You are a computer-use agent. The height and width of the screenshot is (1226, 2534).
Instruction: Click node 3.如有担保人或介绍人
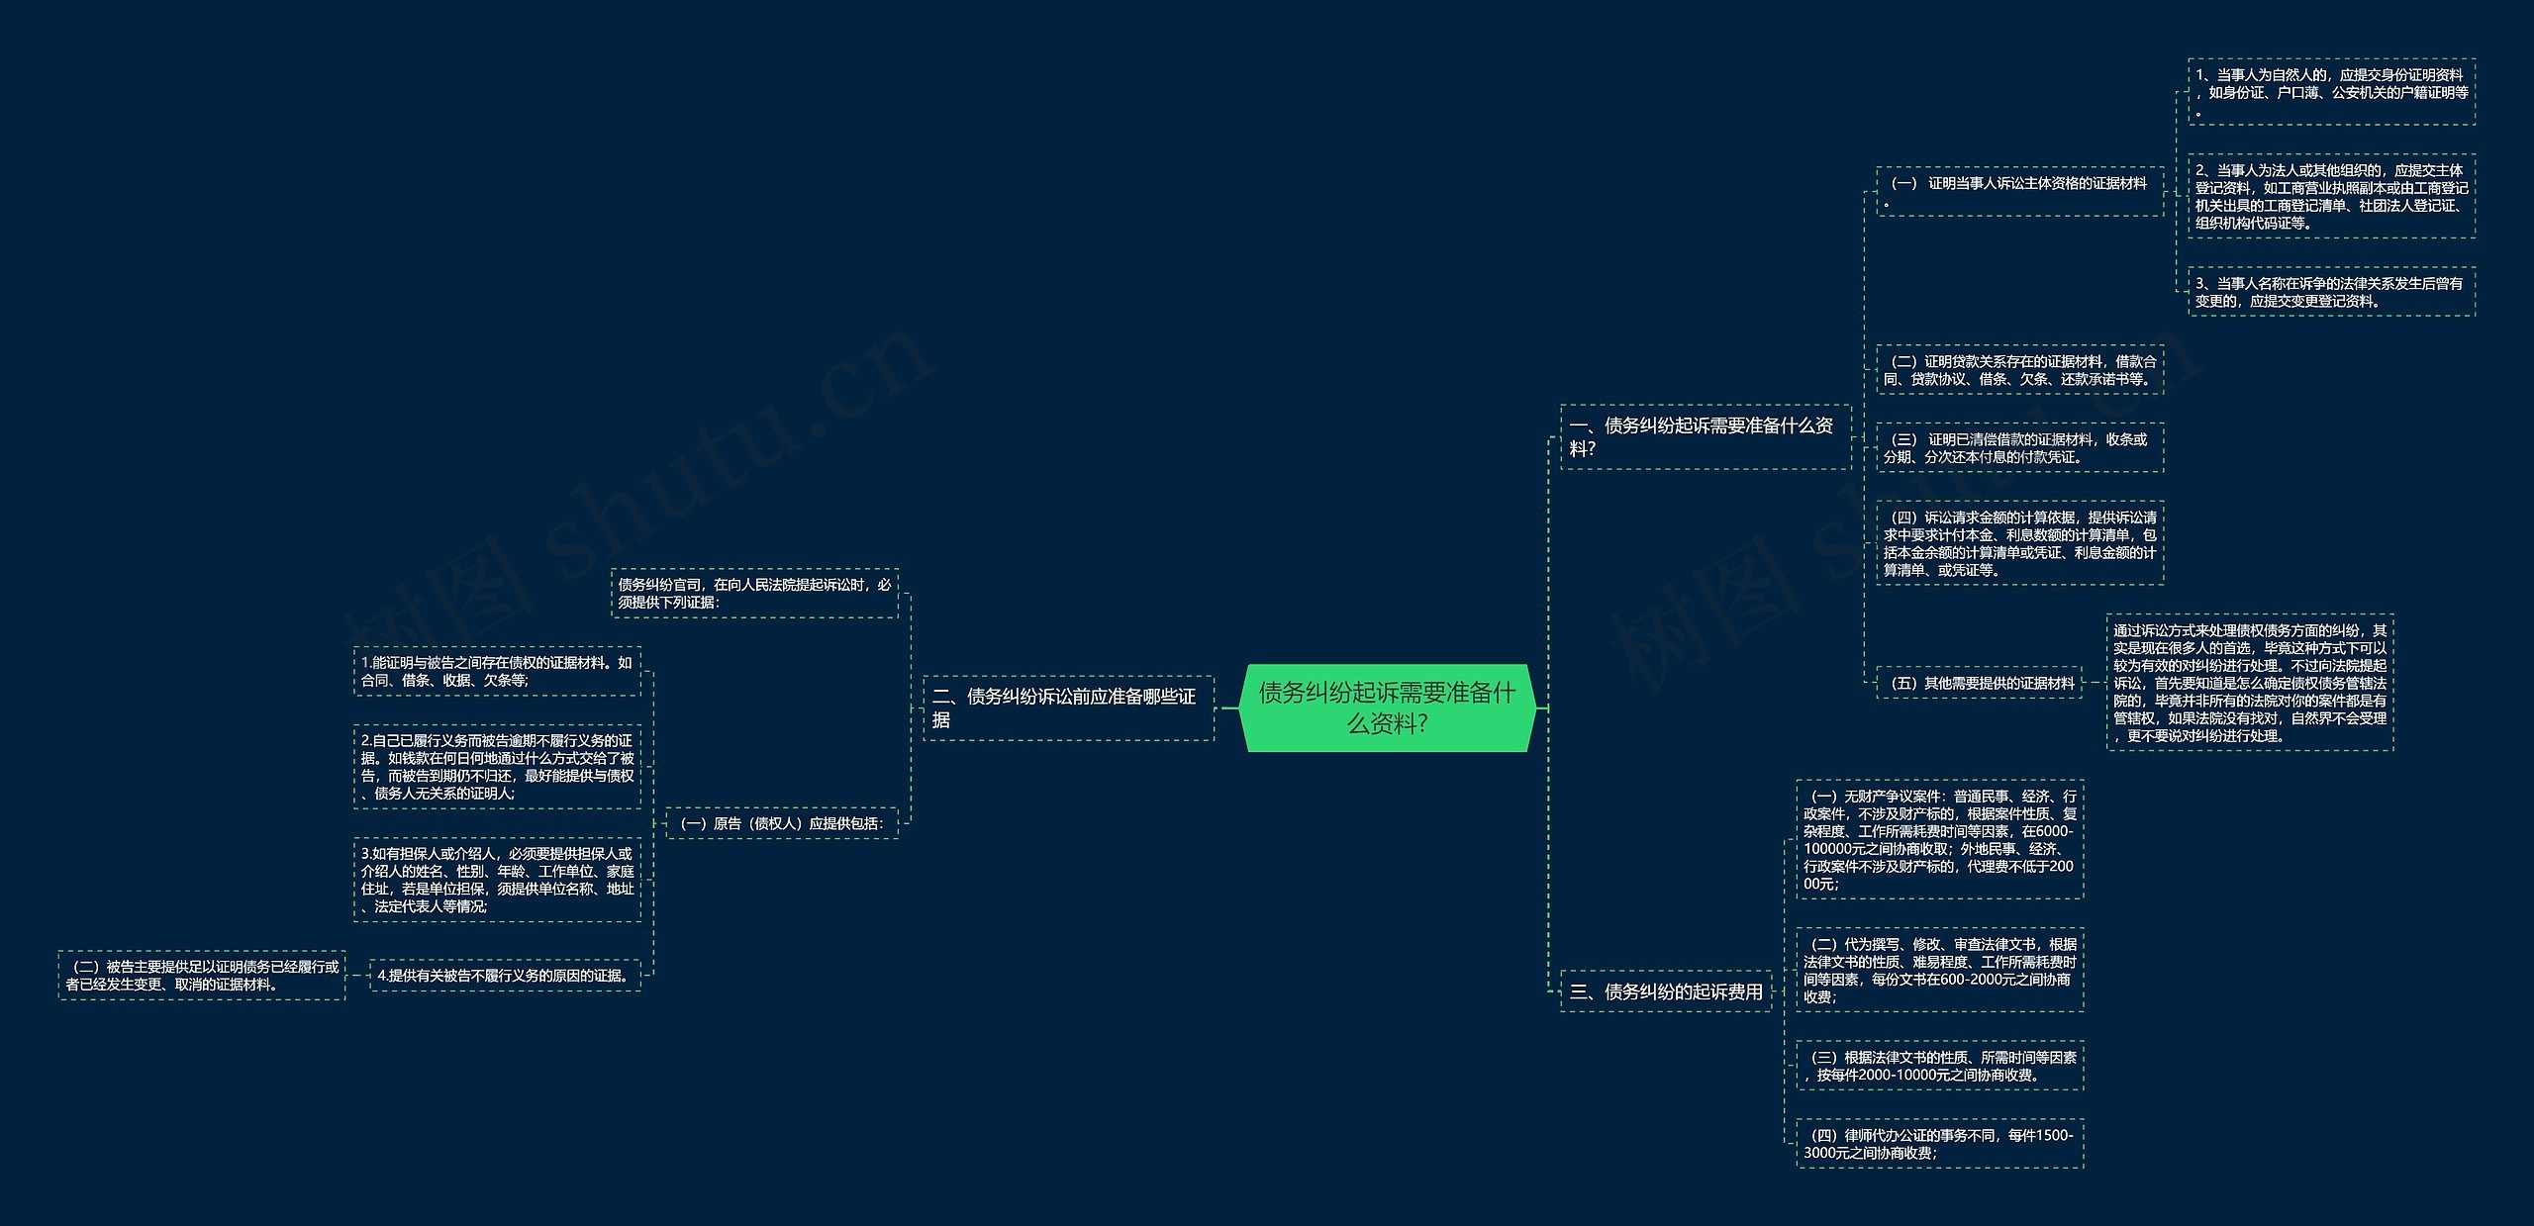(498, 880)
